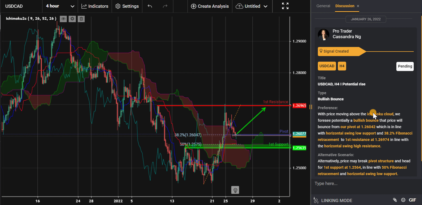Image resolution: width=422 pixels, height=205 pixels.
Task: Click the Bullish Bounce type value
Action: (x=331, y=99)
